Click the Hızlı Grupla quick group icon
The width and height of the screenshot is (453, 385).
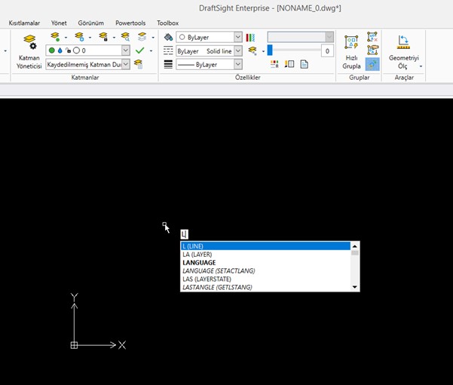click(350, 50)
